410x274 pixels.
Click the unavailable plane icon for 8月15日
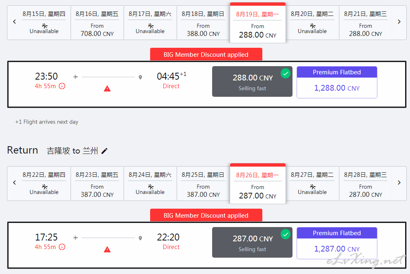coord(45,26)
